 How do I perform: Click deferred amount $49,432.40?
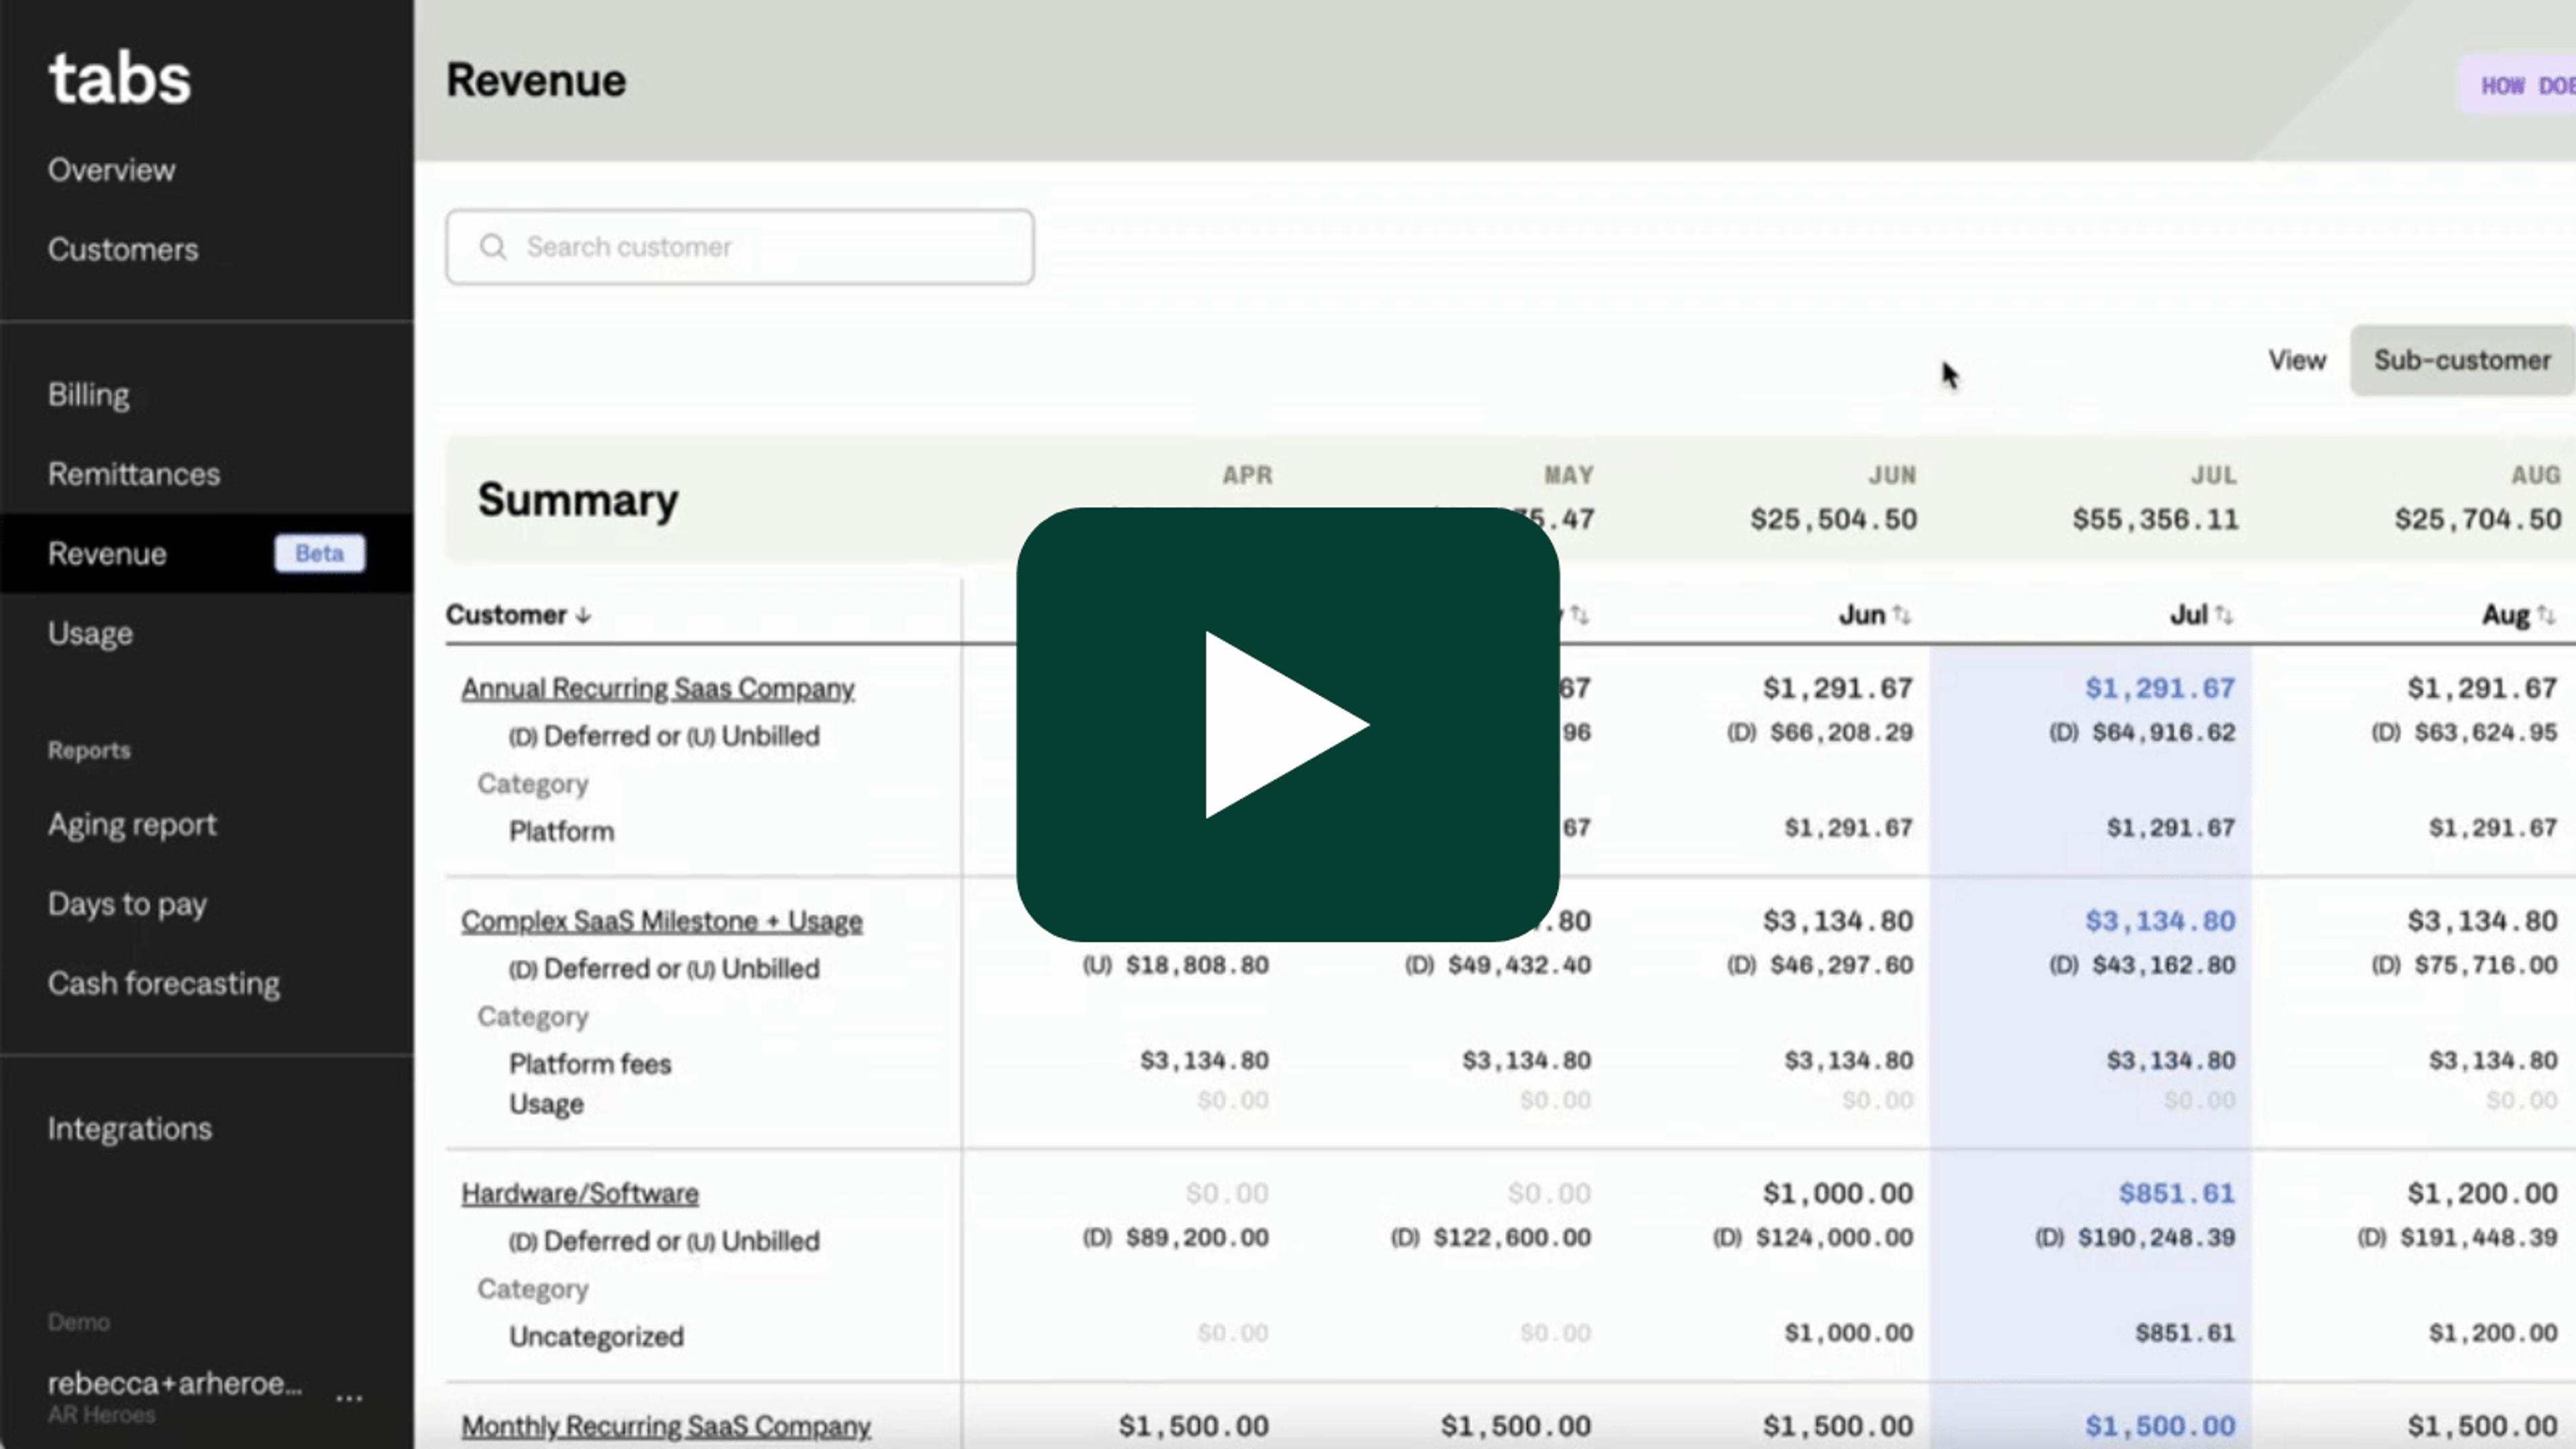click(x=1519, y=966)
